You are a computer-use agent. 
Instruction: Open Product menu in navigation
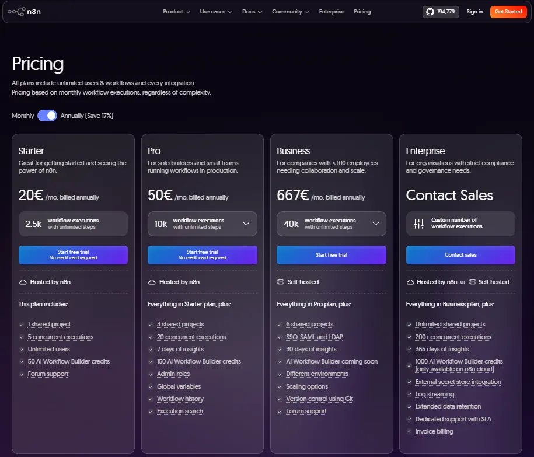176,12
